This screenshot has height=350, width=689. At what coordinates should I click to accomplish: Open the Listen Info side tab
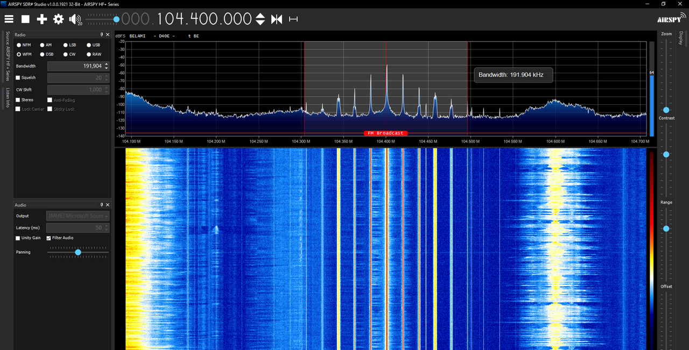pos(8,97)
